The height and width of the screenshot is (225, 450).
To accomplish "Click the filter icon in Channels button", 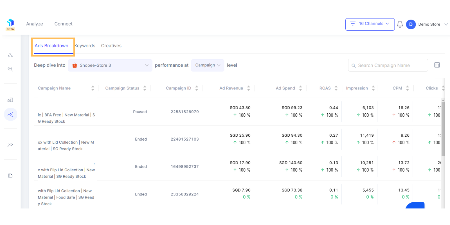I will point(353,24).
